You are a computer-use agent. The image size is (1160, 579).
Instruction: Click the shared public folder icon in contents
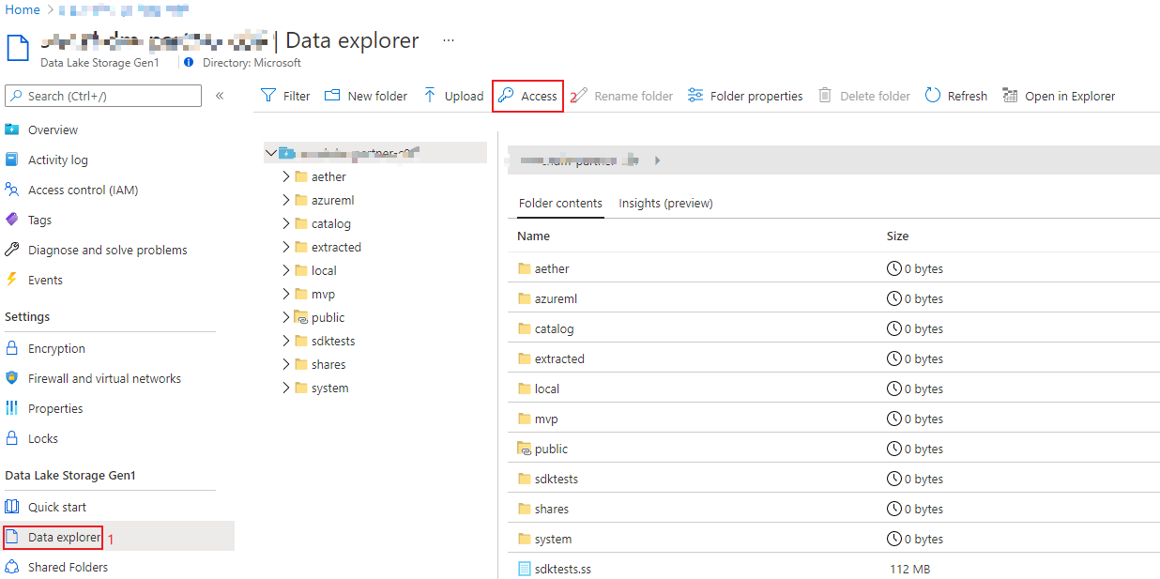pyautogui.click(x=525, y=449)
